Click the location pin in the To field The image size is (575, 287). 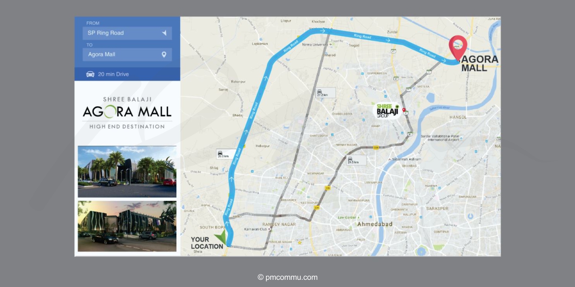click(x=164, y=55)
